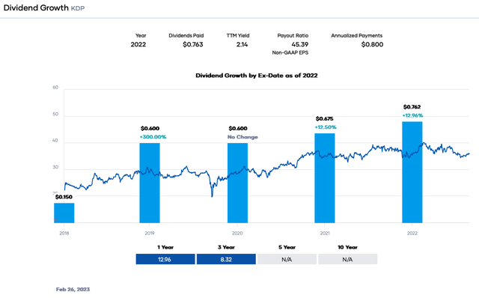
Task: Click the TTM Yield value 2.14
Action: click(242, 45)
